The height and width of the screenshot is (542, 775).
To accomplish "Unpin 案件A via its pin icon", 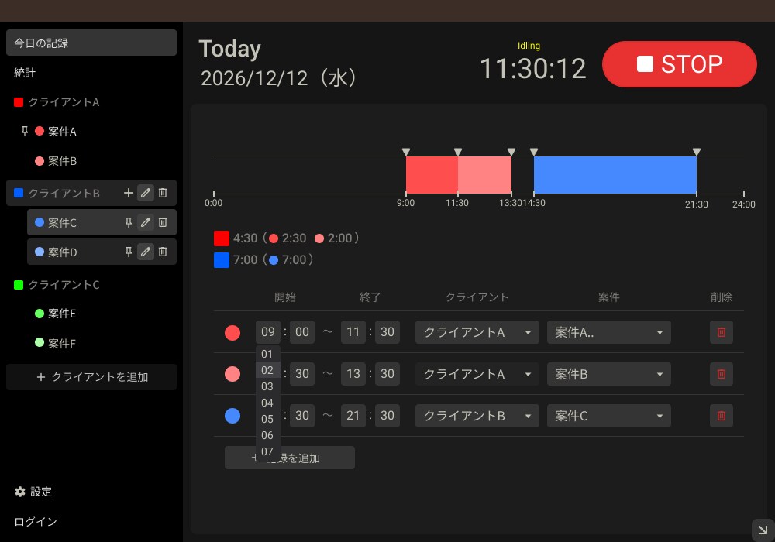I will (24, 132).
